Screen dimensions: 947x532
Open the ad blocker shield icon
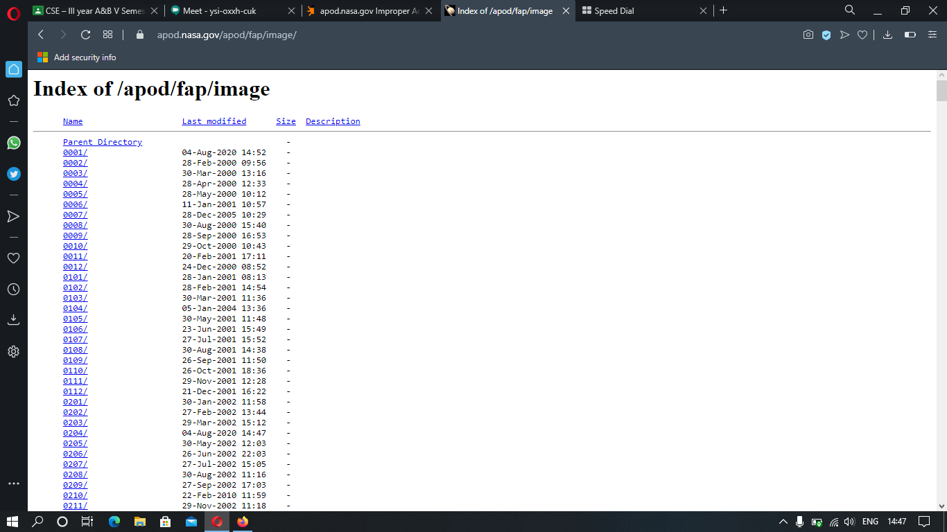[826, 35]
